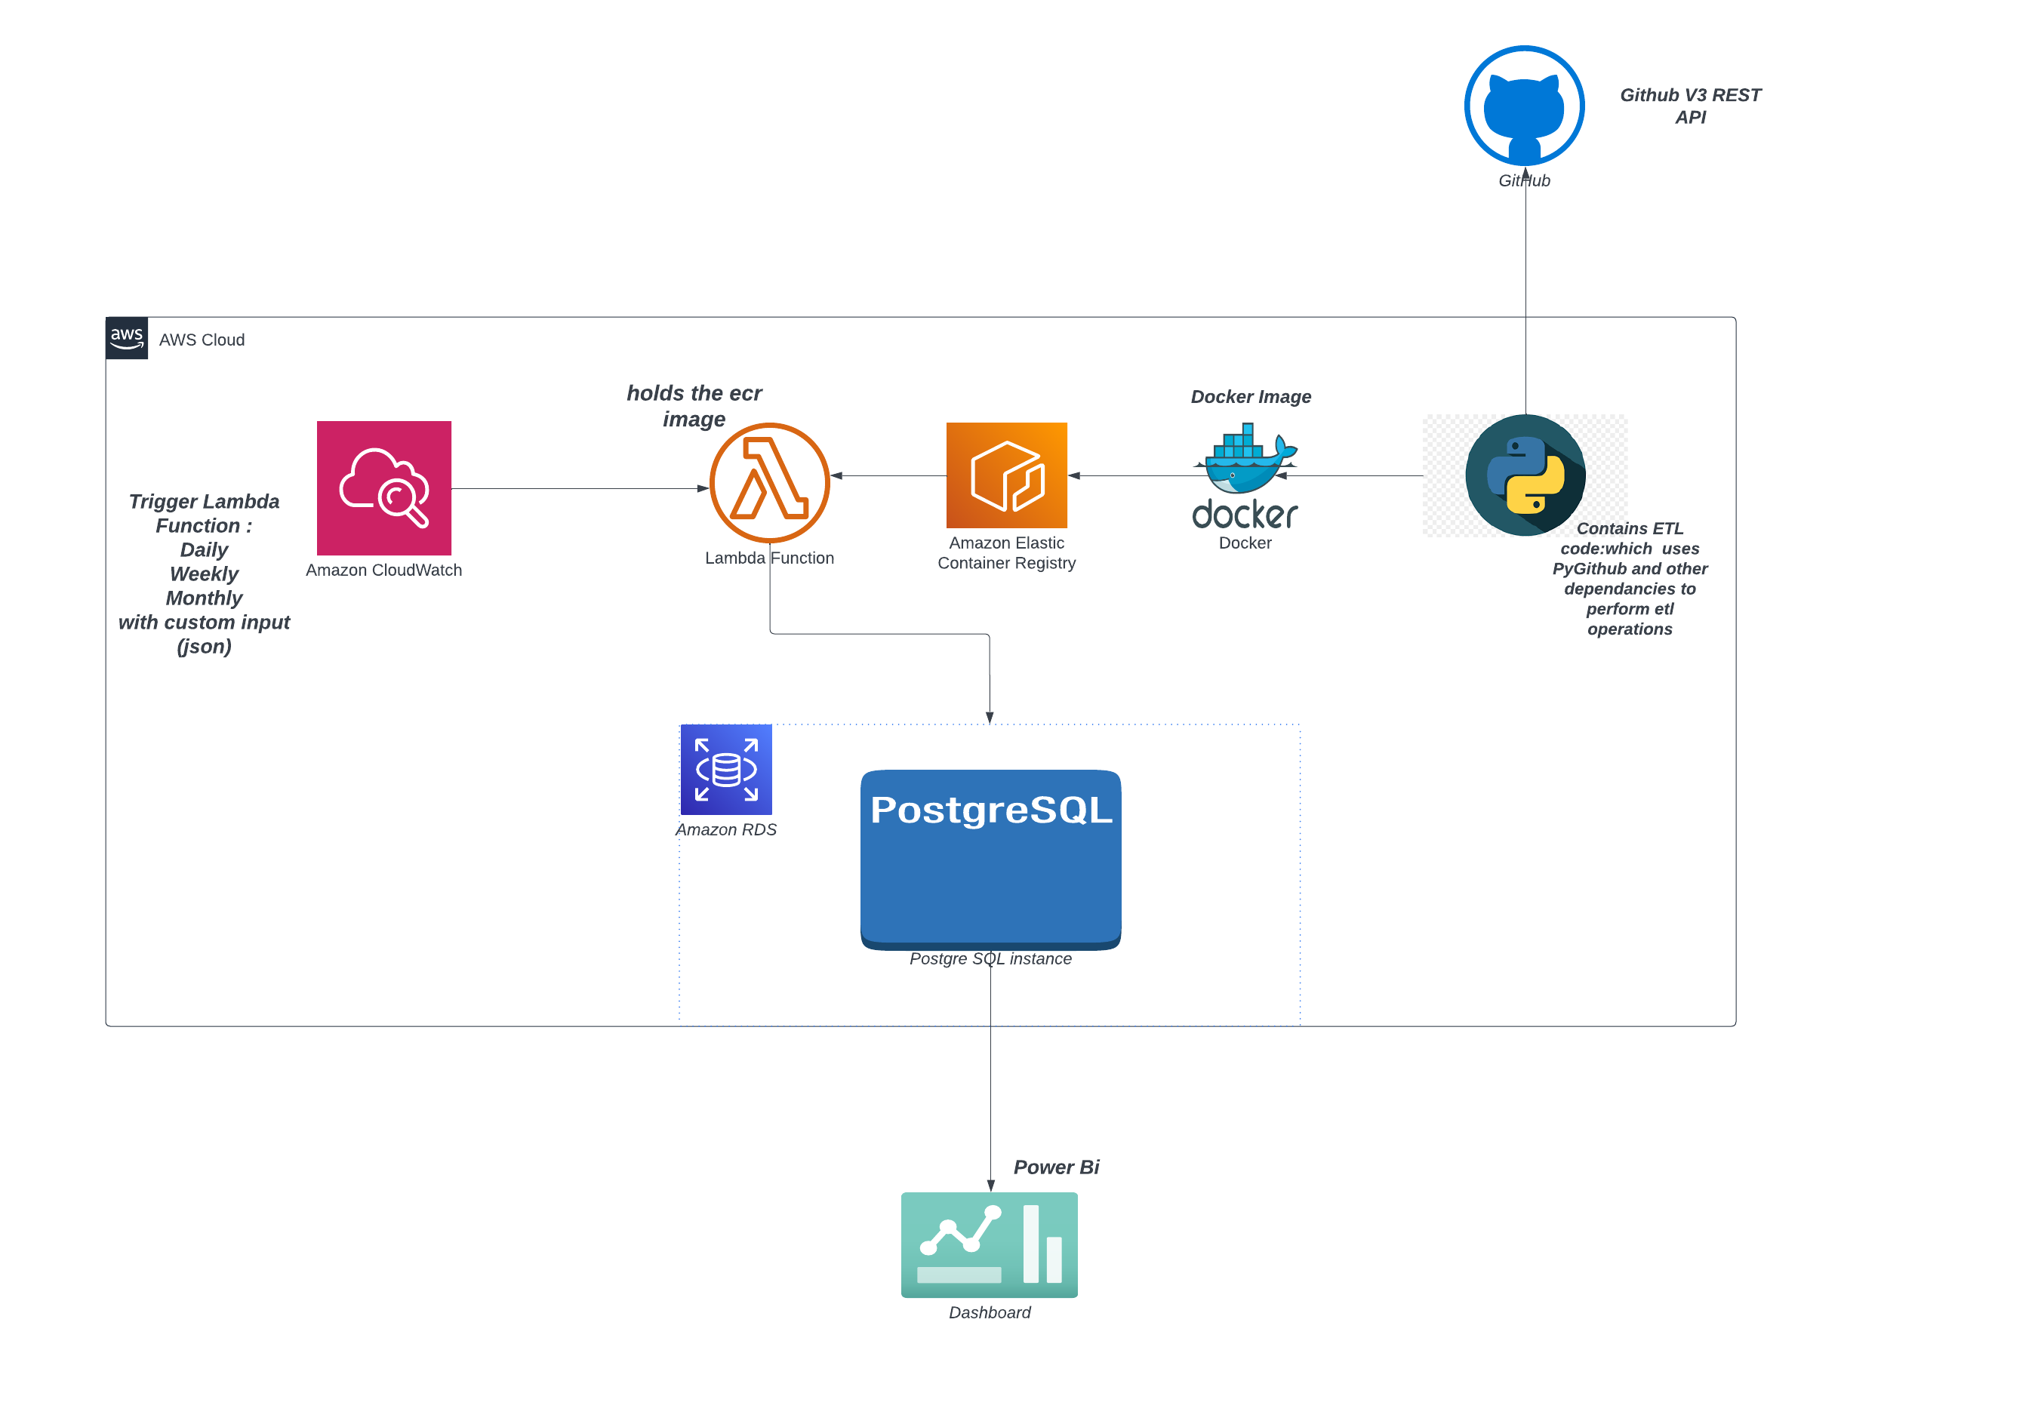Select the Amazon Elastic Container Registry icon
The width and height of the screenshot is (2038, 1427).
[1005, 475]
